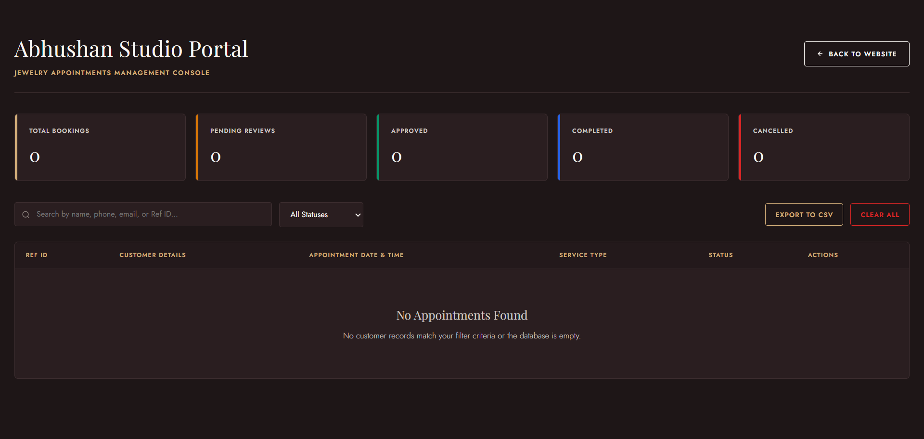Click the Actions column header
This screenshot has width=924, height=439.
point(823,255)
